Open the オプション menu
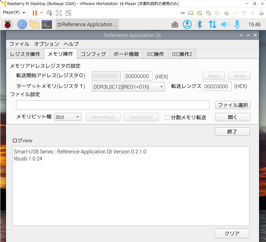 [46, 44]
